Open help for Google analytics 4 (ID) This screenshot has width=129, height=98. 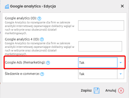click(42, 39)
